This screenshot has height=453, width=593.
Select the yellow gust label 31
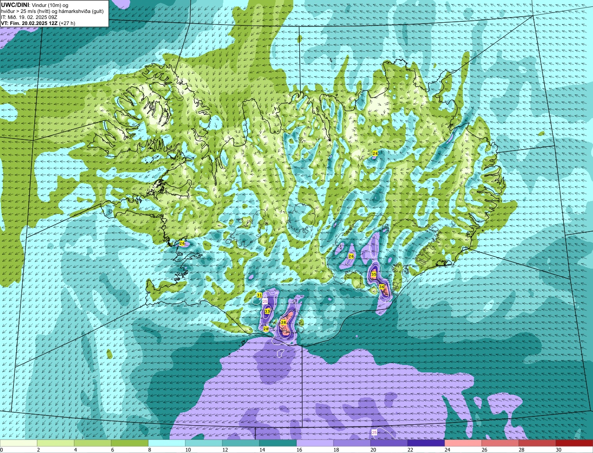coord(259,295)
